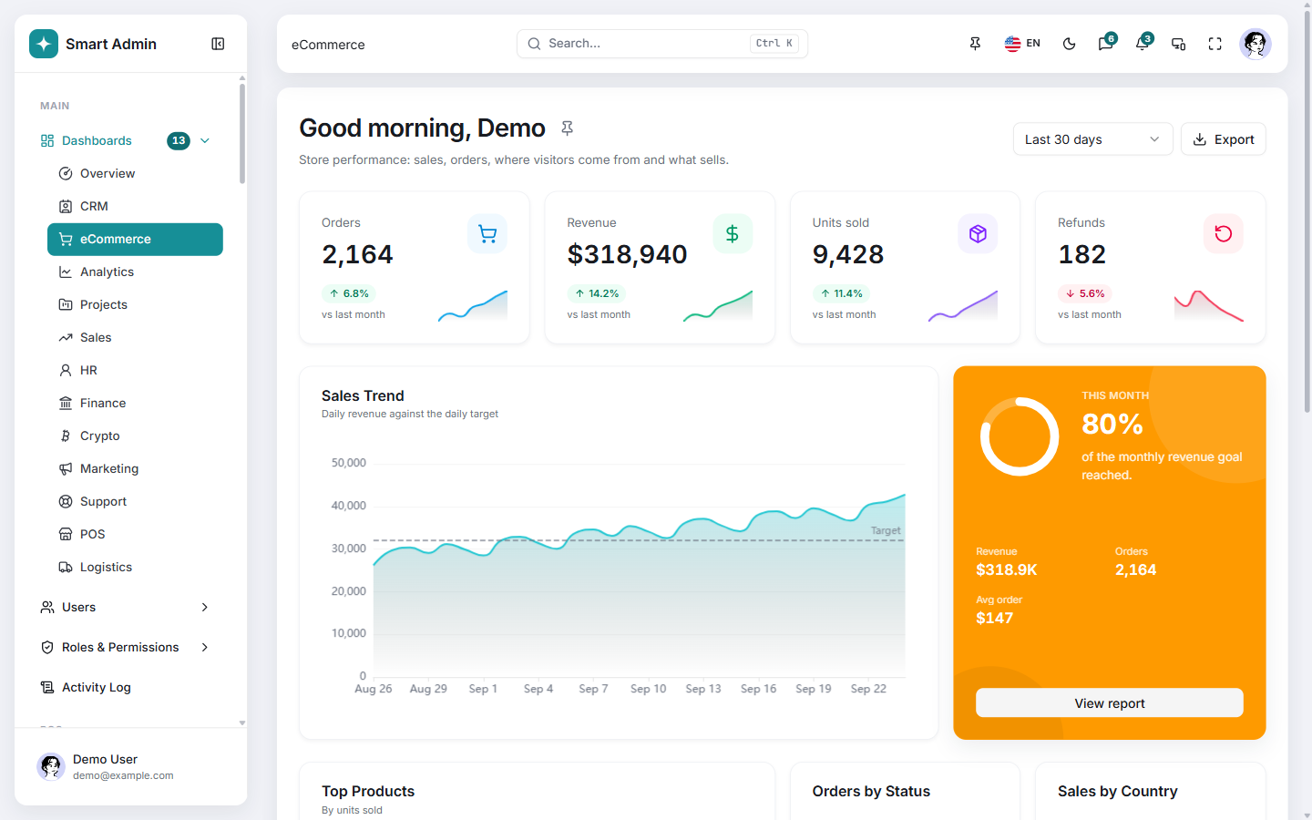
Task: Open the Crypto dashboard
Action: 135,436
